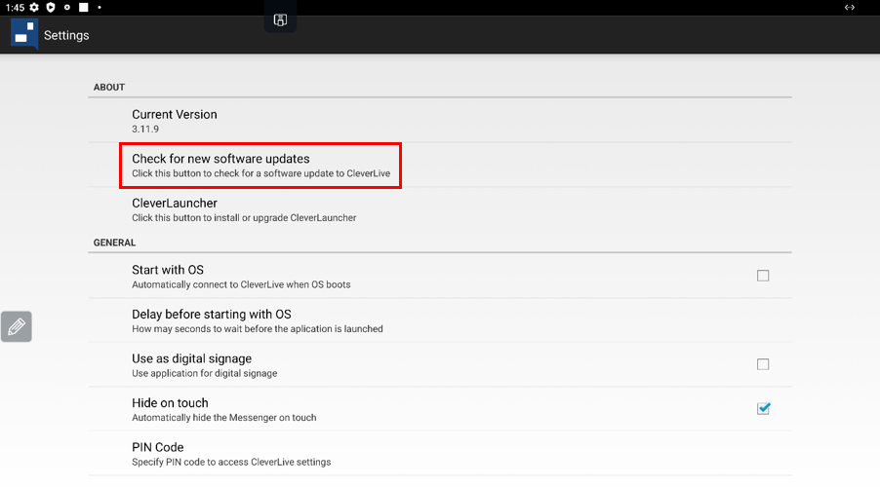Image resolution: width=880 pixels, height=487 pixels.
Task: Click 'Click this button to install or upgrade CleverLauncher'
Action: coord(244,218)
